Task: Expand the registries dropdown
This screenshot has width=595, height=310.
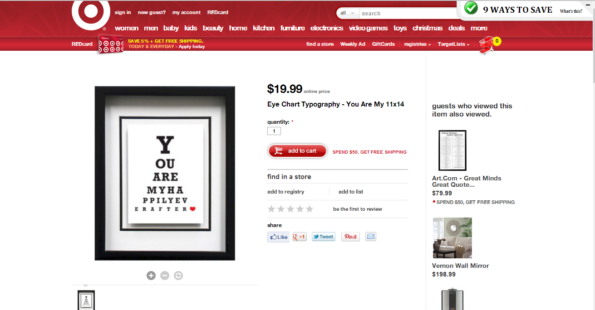Action: (x=418, y=44)
